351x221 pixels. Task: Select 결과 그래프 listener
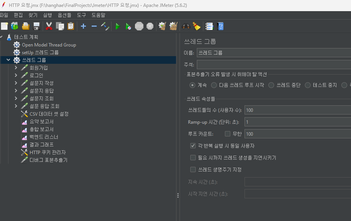[42, 145]
